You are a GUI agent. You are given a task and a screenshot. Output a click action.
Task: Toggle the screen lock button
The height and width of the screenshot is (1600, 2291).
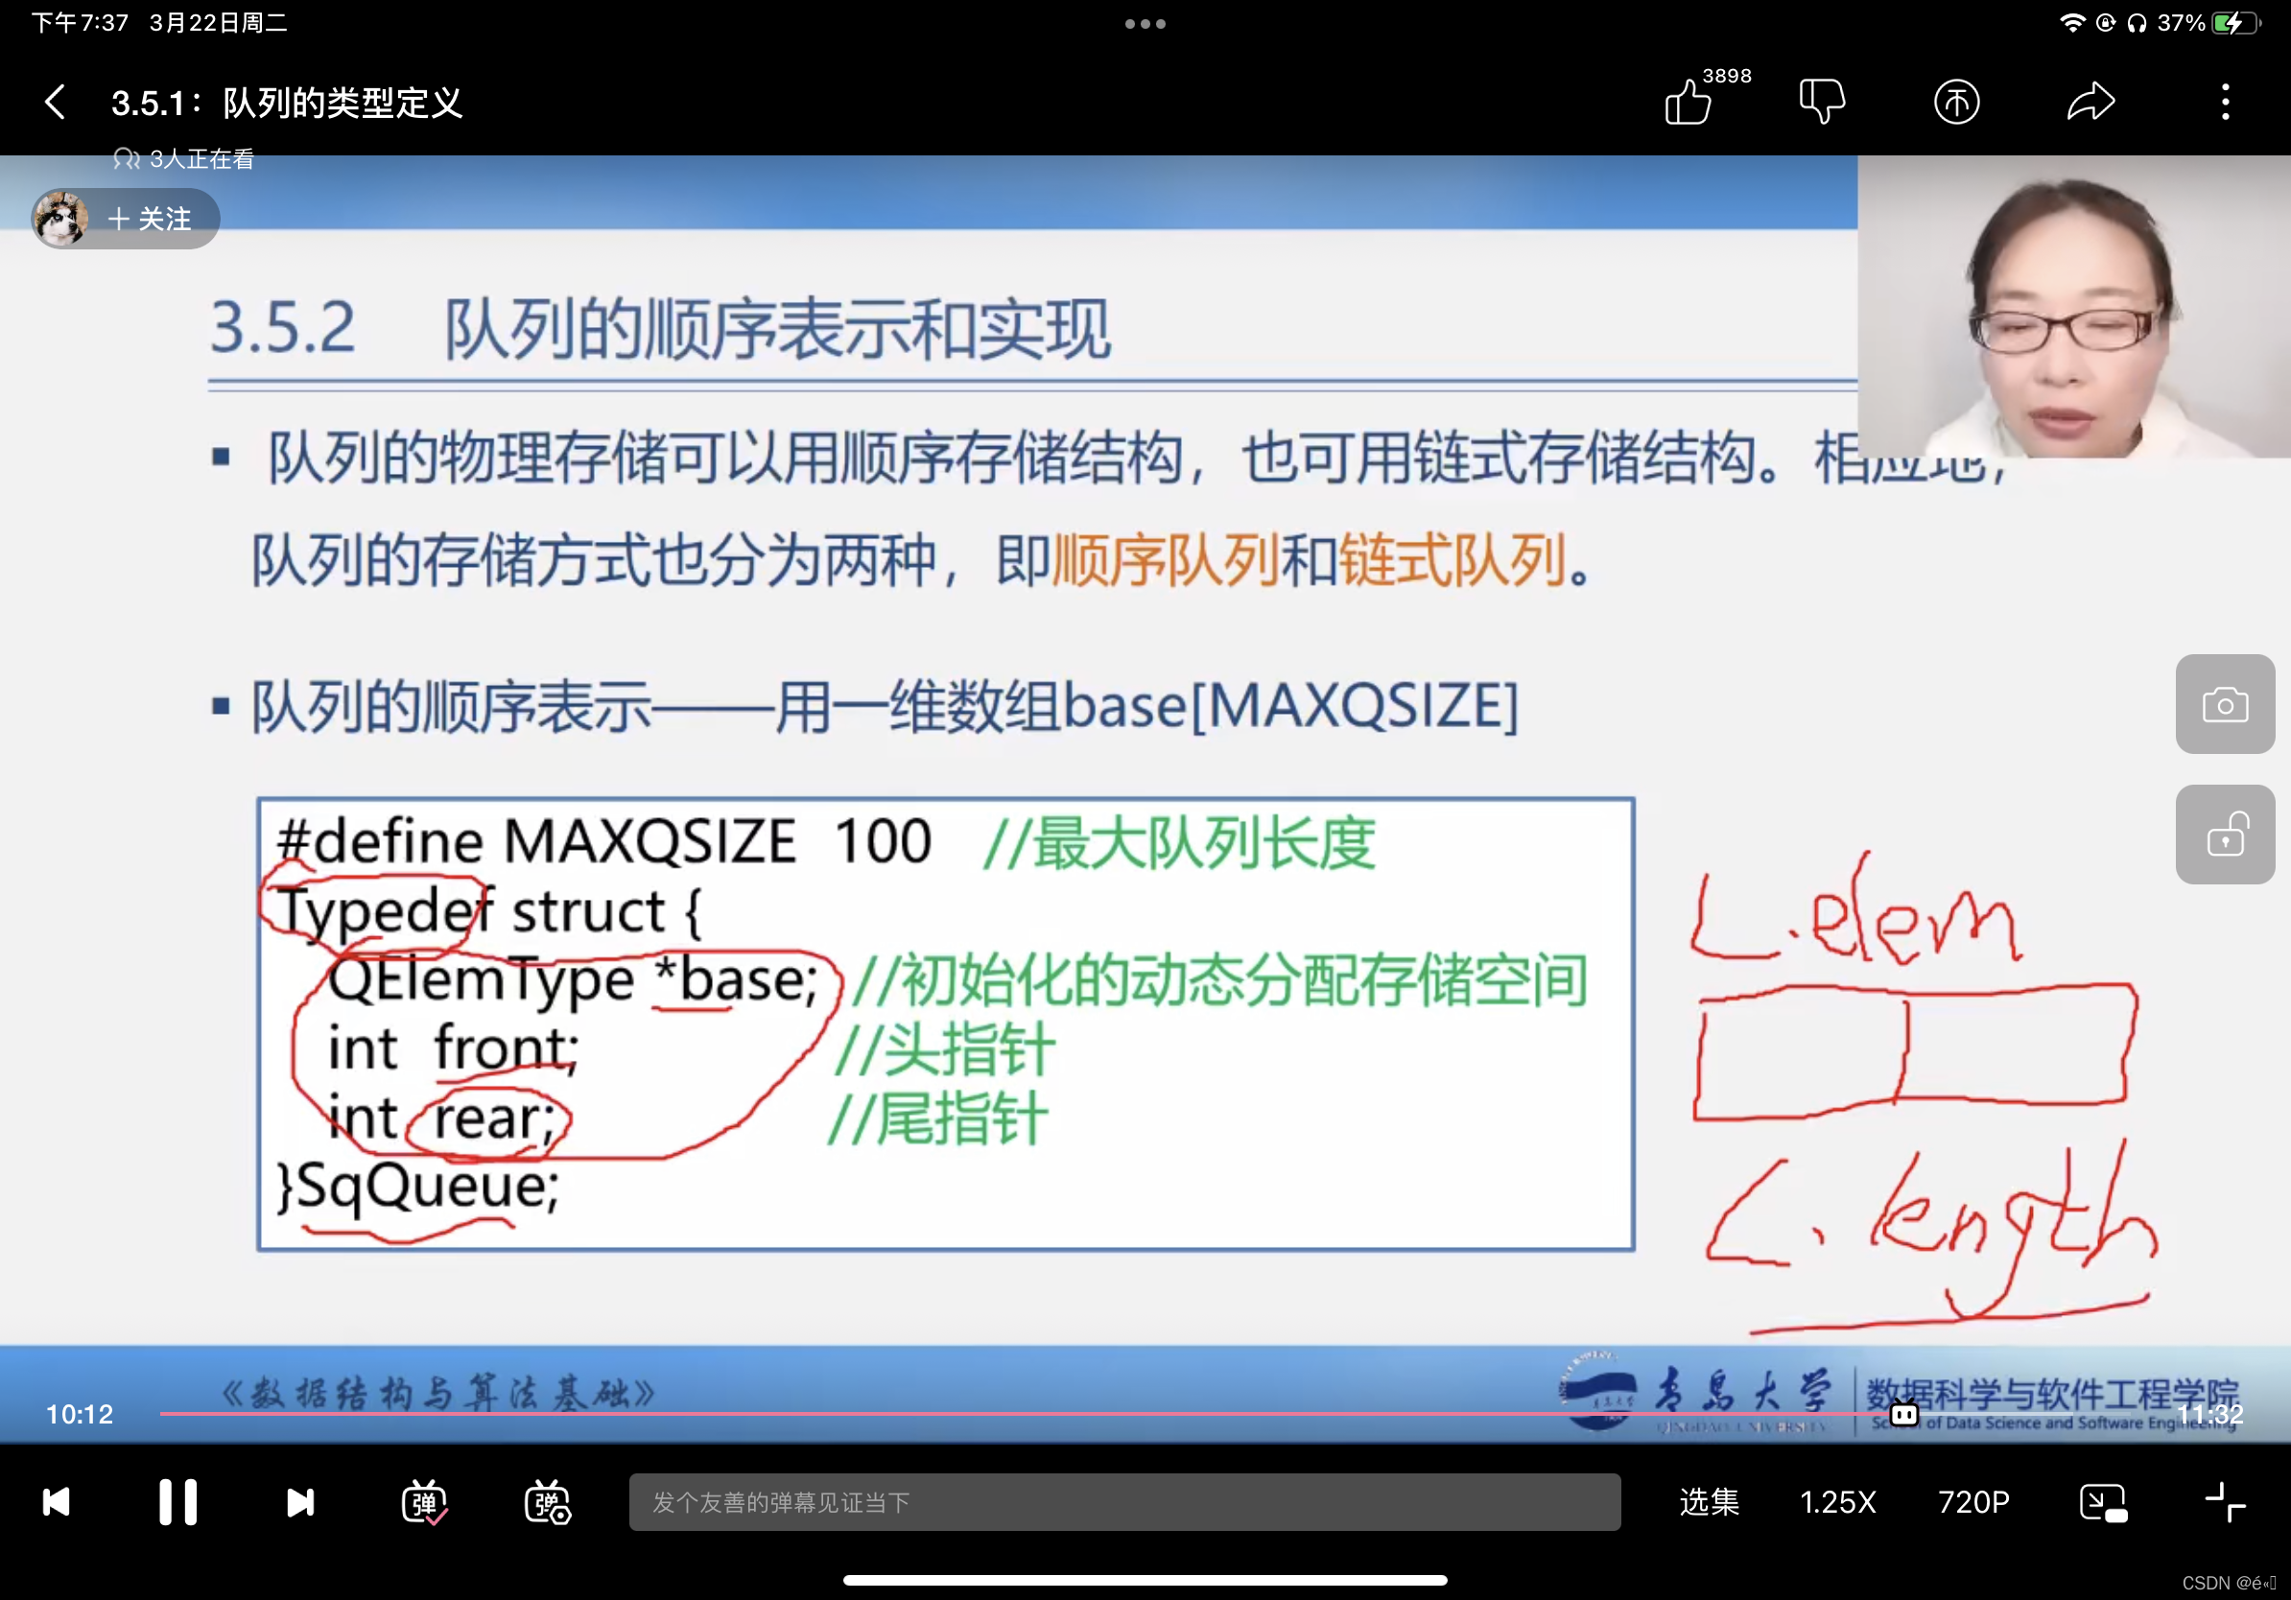[2224, 834]
